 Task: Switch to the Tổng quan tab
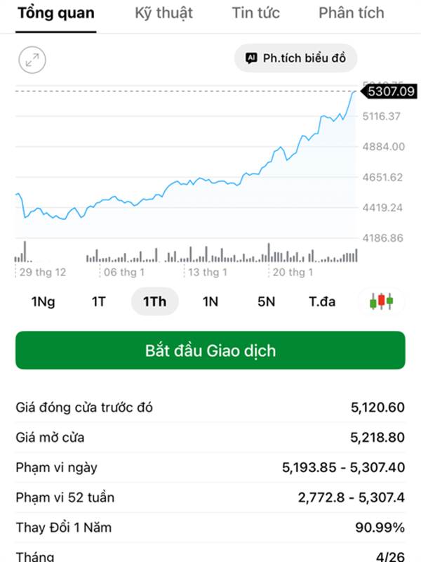coord(56,13)
